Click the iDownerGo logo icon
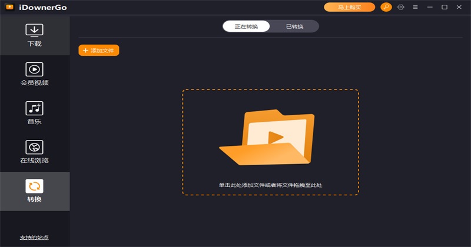Viewport: 471px width, 247px height. pyautogui.click(x=9, y=7)
